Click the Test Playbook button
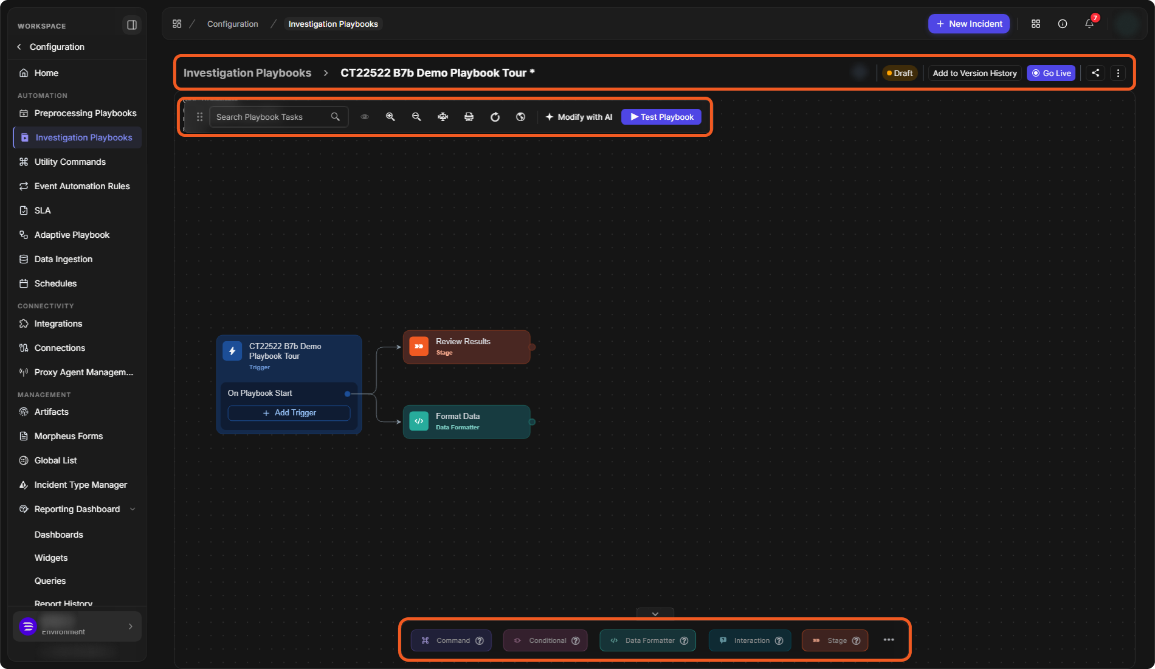Viewport: 1155px width, 669px height. (661, 117)
